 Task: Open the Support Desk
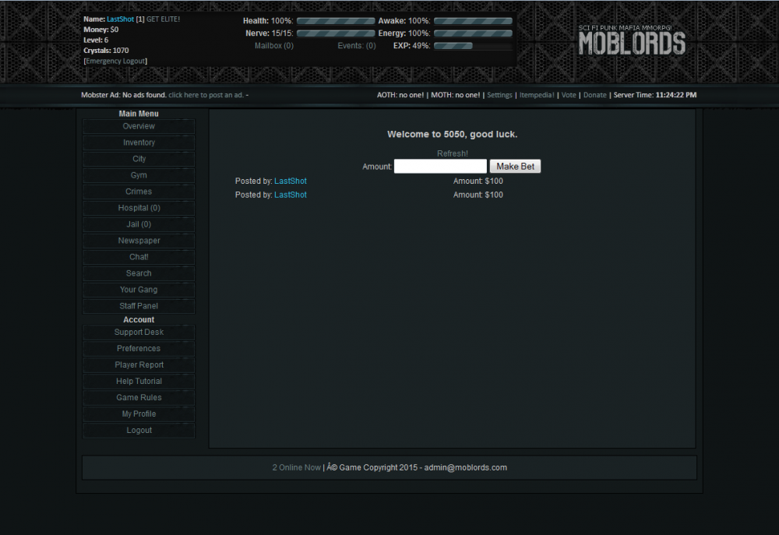[139, 332]
